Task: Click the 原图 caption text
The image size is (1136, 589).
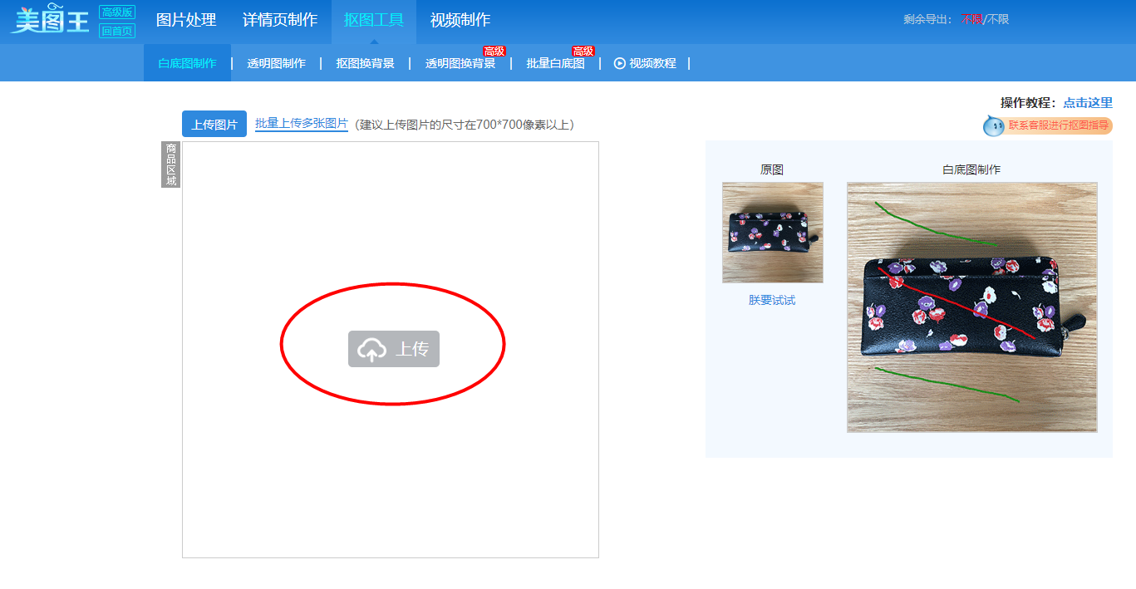Action: click(772, 169)
